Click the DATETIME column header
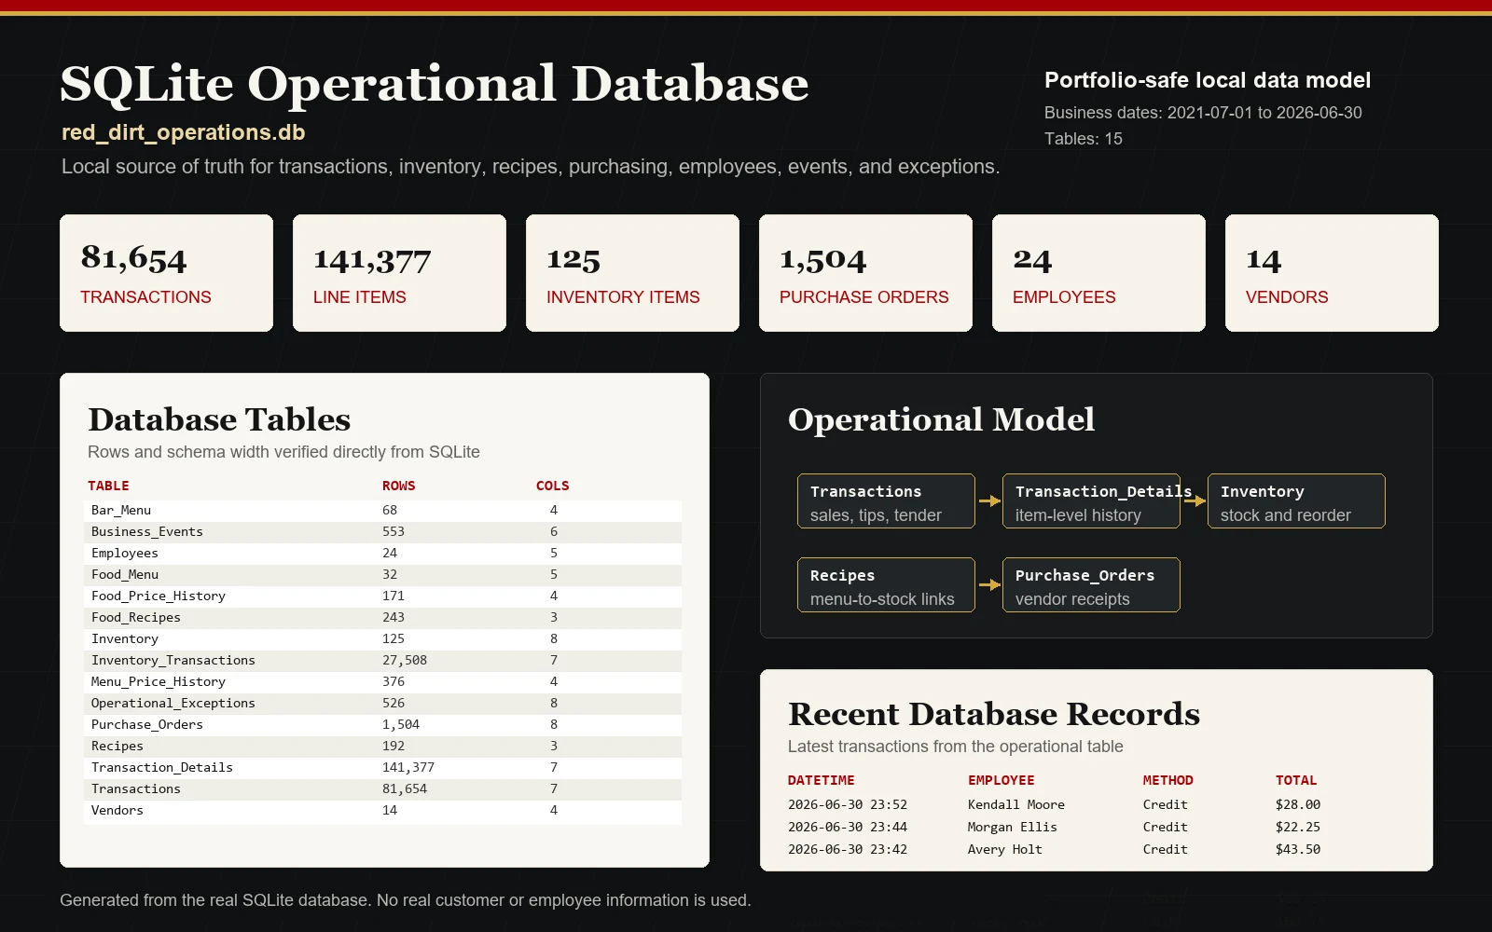 point(821,780)
